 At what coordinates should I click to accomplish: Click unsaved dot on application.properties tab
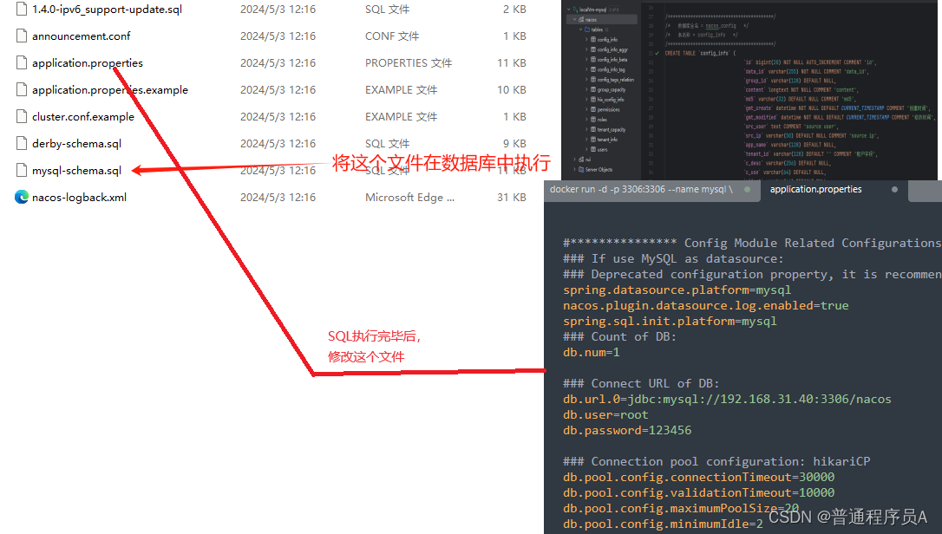click(x=894, y=189)
